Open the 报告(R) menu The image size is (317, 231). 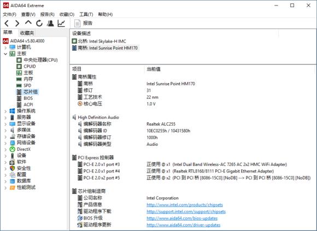click(48, 14)
